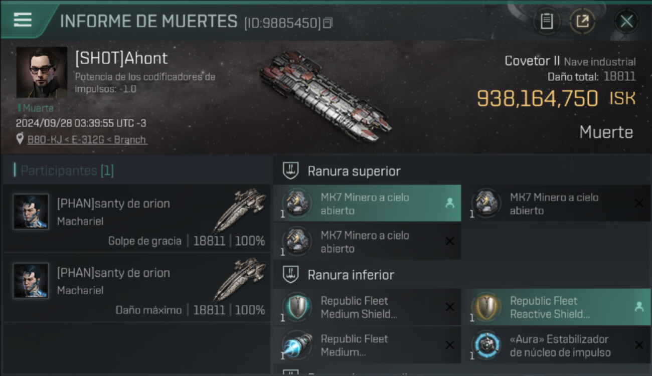Select the Republic Fleet Reactive Shield module
The image size is (652, 376).
[x=556, y=307]
